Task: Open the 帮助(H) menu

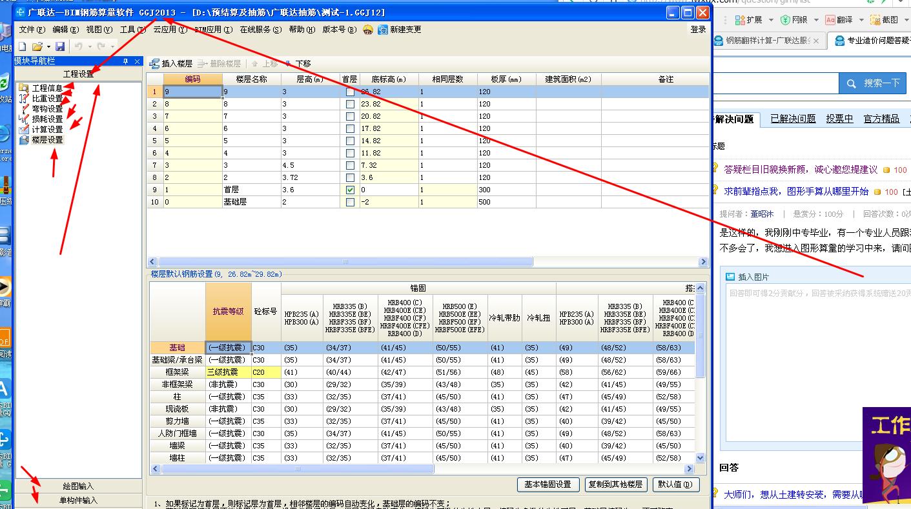Action: [302, 30]
